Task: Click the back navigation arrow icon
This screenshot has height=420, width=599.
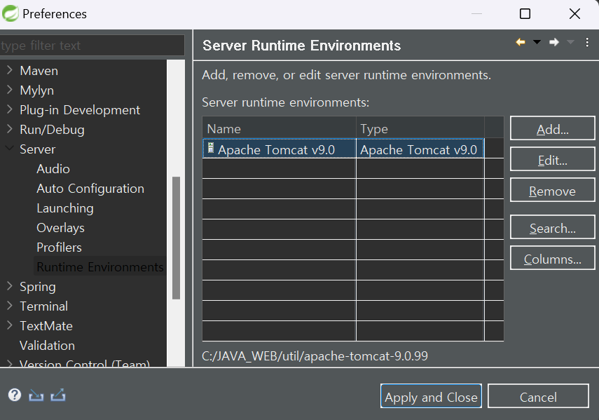Action: [521, 42]
